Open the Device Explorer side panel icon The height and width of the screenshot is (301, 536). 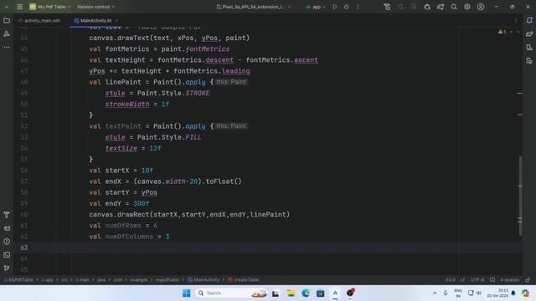coord(529,48)
